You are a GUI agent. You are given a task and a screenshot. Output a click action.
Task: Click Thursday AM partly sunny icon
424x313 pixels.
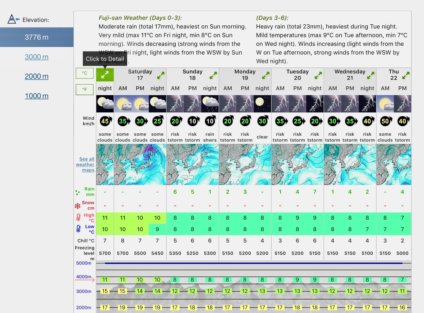pos(385,104)
